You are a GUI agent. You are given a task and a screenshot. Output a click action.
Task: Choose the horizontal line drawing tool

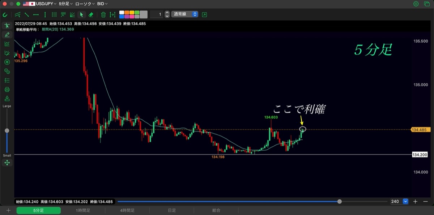click(x=36, y=15)
